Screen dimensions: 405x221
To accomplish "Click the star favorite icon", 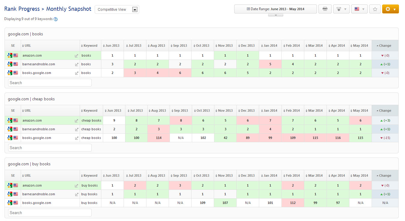I will click(375, 9).
